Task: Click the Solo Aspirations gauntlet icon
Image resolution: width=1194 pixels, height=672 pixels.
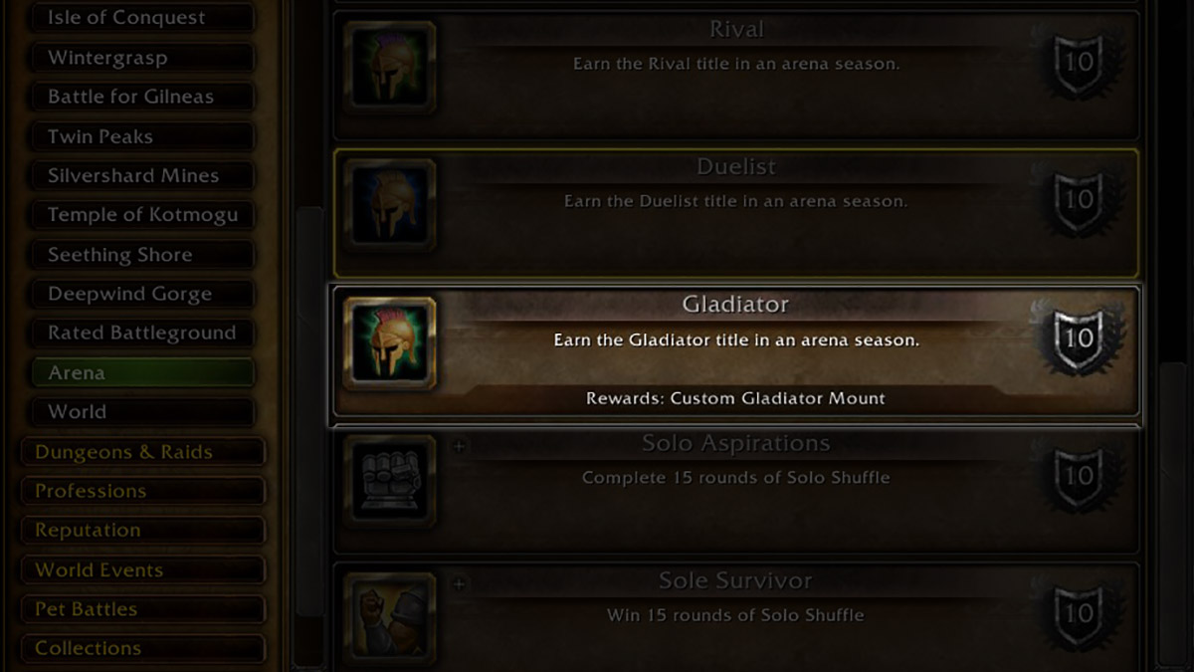Action: coord(390,481)
